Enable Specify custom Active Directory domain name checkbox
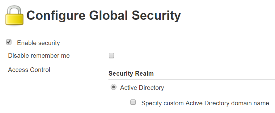 tap(133, 102)
